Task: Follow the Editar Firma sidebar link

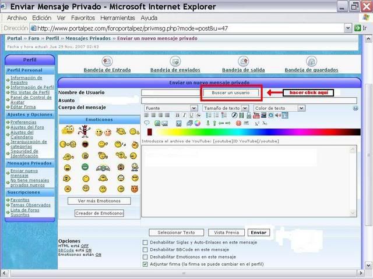Action: click(23, 107)
